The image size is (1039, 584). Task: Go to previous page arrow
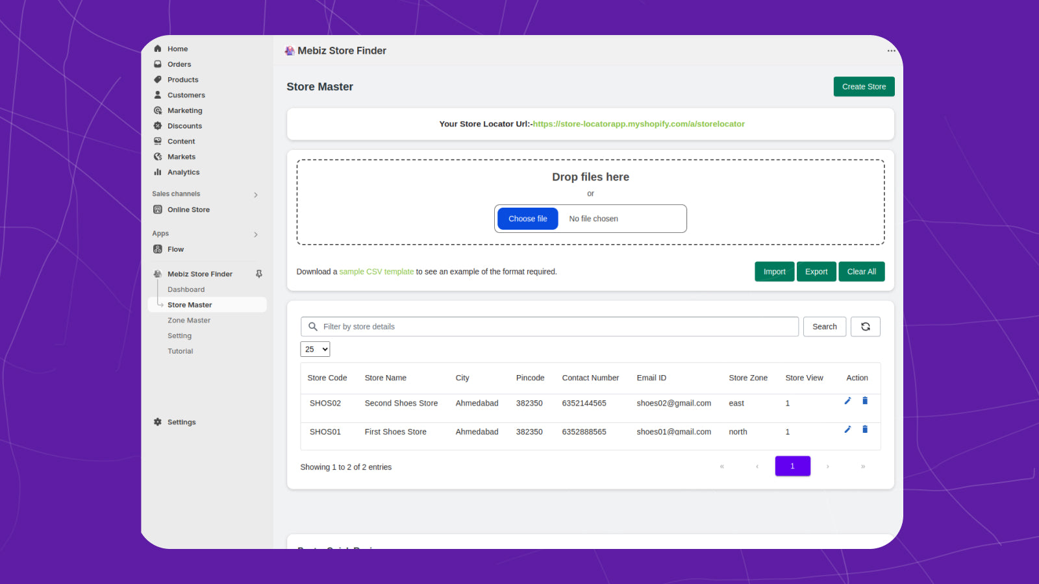(x=757, y=466)
